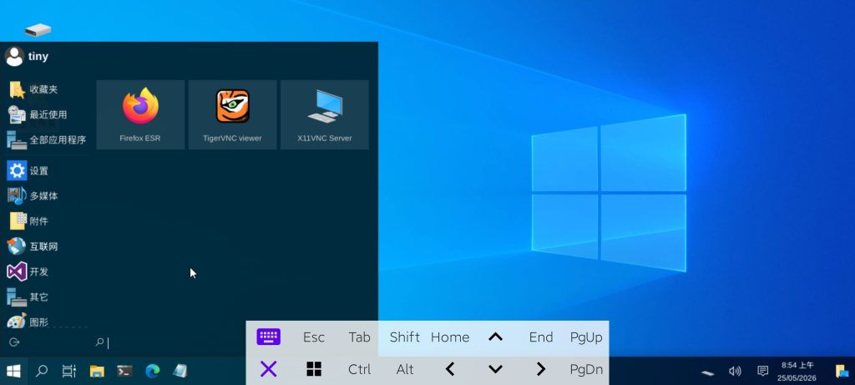Tap the down arrow key on the overlay
This screenshot has height=385, width=855.
[495, 369]
